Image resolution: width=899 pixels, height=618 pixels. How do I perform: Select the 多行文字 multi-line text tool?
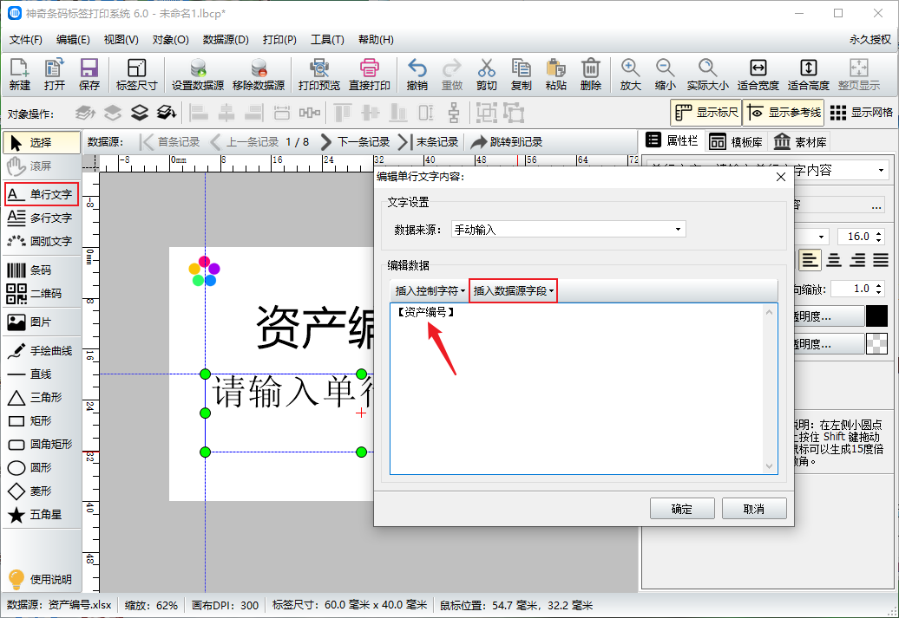(42, 218)
